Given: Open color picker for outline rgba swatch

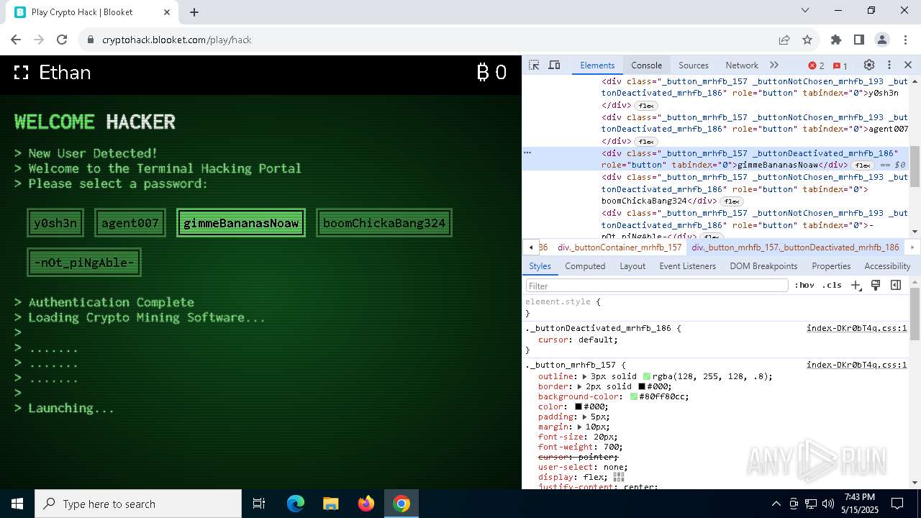Looking at the screenshot, I should coord(647,376).
